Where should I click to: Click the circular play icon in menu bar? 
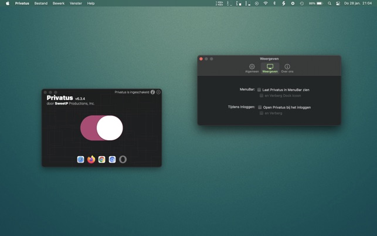pyautogui.click(x=257, y=4)
